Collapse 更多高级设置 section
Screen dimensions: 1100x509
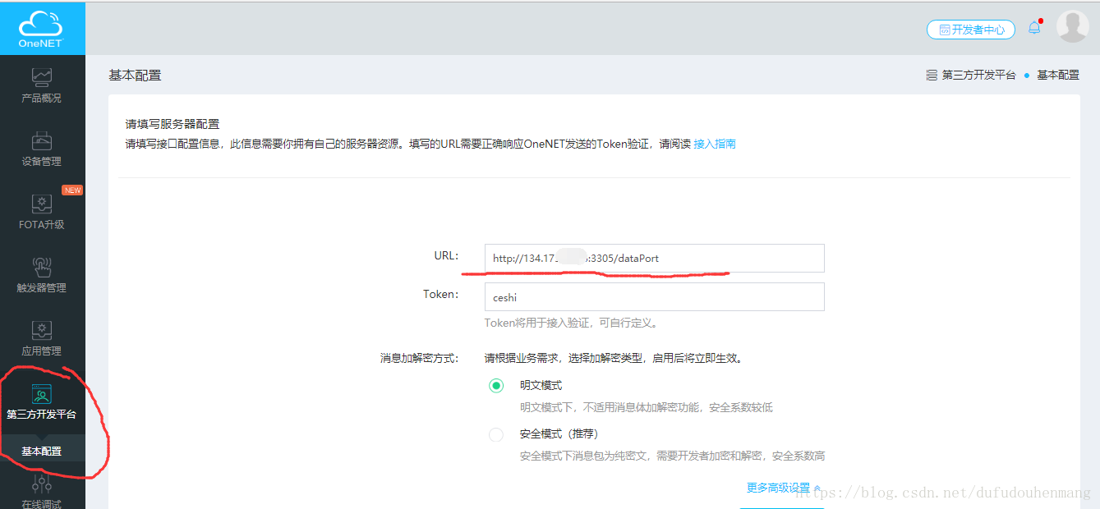click(784, 488)
